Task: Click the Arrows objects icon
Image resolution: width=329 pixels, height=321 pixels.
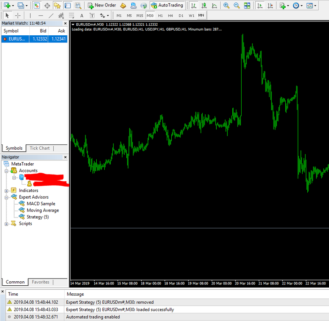Action: pyautogui.click(x=102, y=16)
